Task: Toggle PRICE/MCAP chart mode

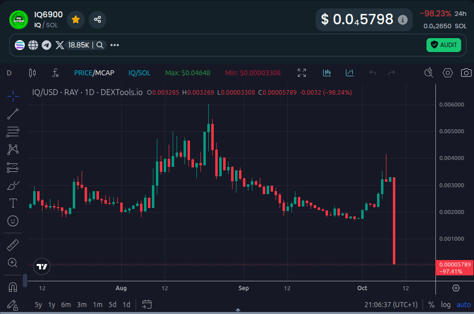Action: (x=94, y=73)
